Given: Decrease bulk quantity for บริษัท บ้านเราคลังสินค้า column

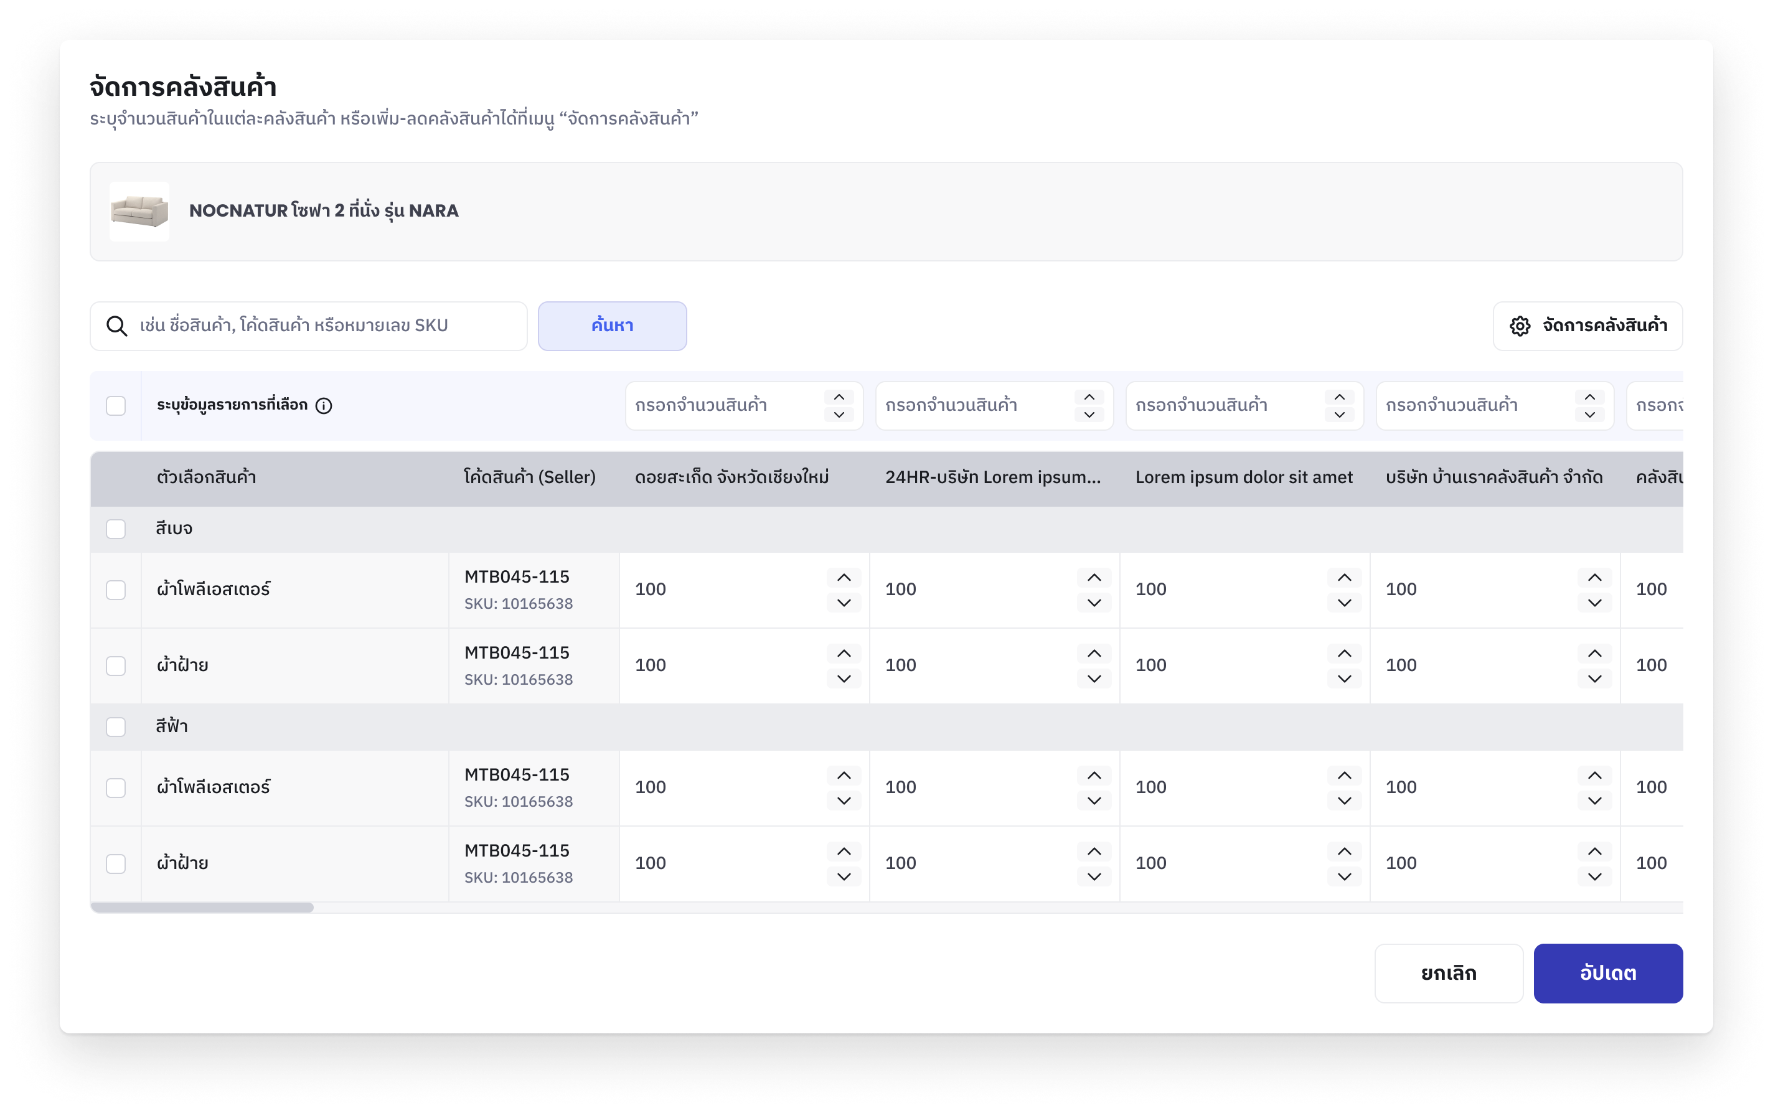Looking at the screenshot, I should pos(1590,415).
